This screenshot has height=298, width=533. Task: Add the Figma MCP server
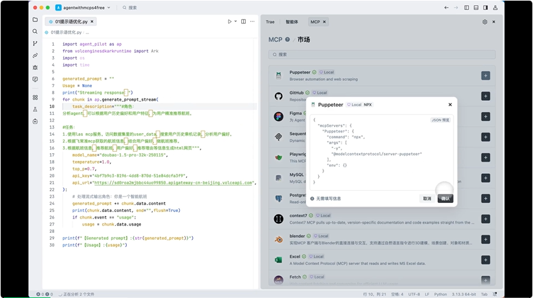click(485, 116)
